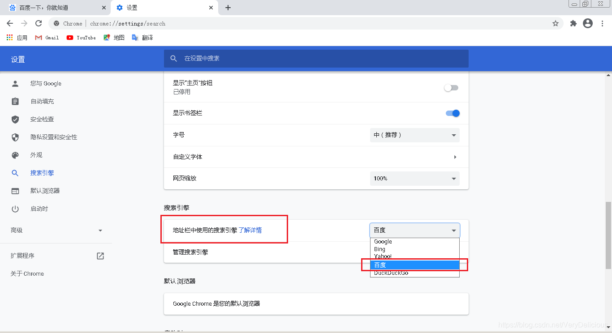Viewport: 612px width, 333px height.
Task: Switch to the 设置 tab
Action: point(164,8)
